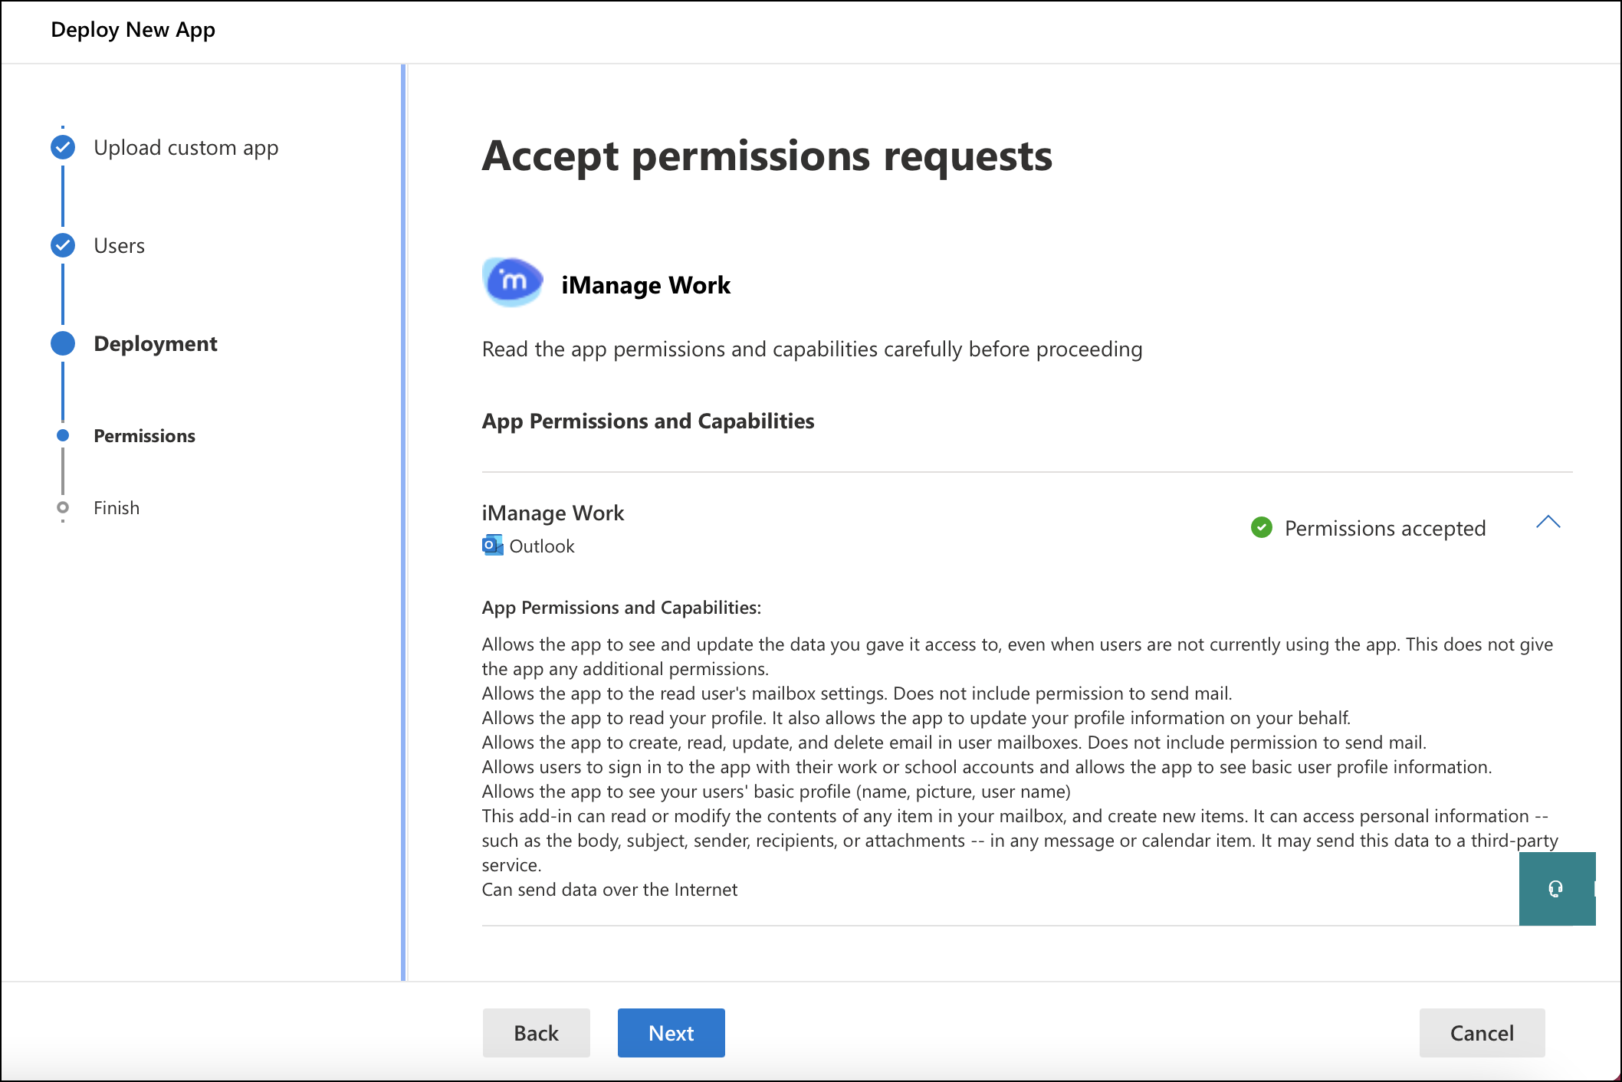Click the Permissions step indicator dot
The width and height of the screenshot is (1622, 1082).
coord(62,435)
